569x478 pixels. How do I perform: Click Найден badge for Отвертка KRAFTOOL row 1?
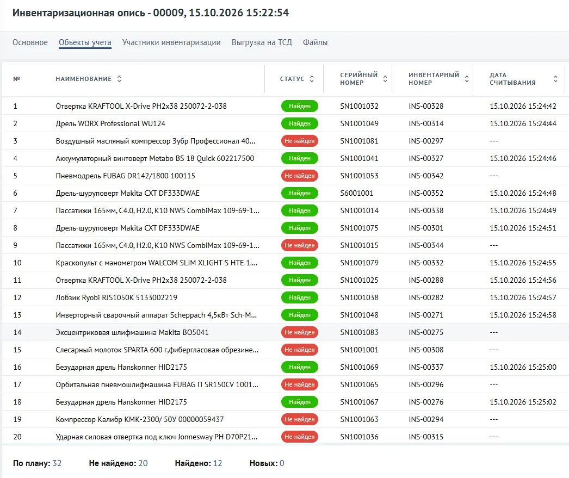click(x=299, y=106)
